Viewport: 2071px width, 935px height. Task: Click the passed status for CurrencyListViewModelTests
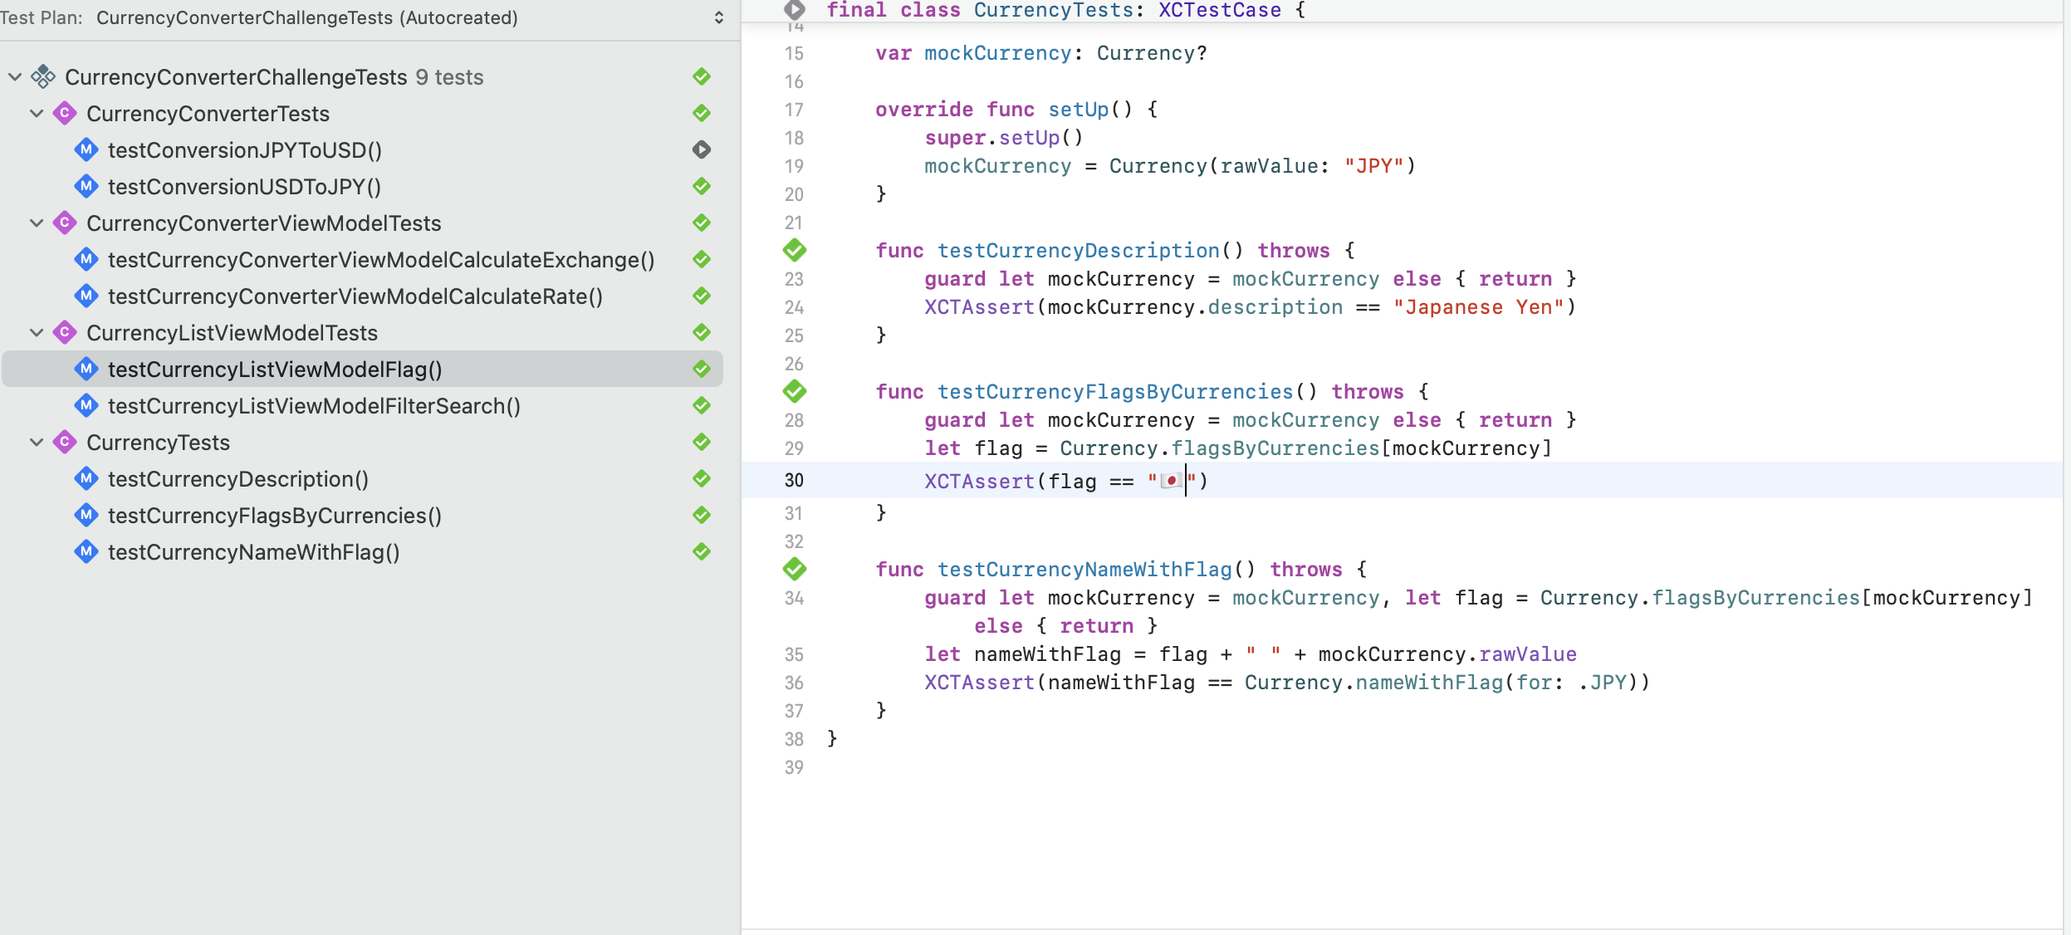coord(702,332)
